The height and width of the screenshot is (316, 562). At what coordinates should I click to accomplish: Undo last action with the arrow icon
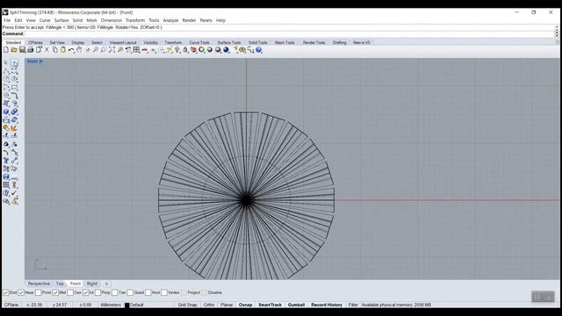click(x=71, y=50)
